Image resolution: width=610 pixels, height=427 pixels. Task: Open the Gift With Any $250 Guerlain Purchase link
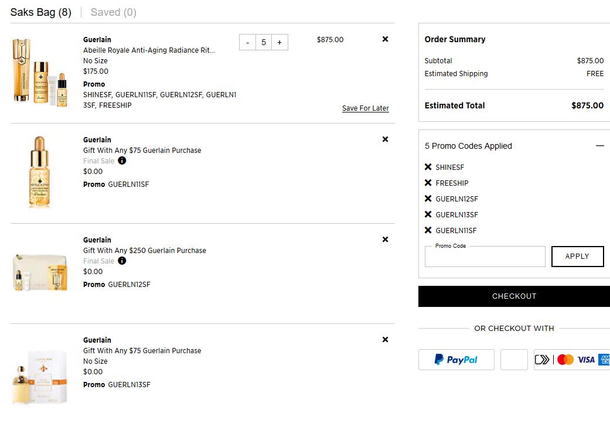(145, 251)
